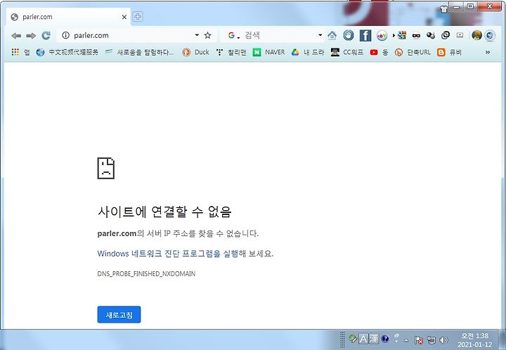This screenshot has height=350, width=506.
Task: Open the 앱 apps bookmark
Action: (20, 52)
